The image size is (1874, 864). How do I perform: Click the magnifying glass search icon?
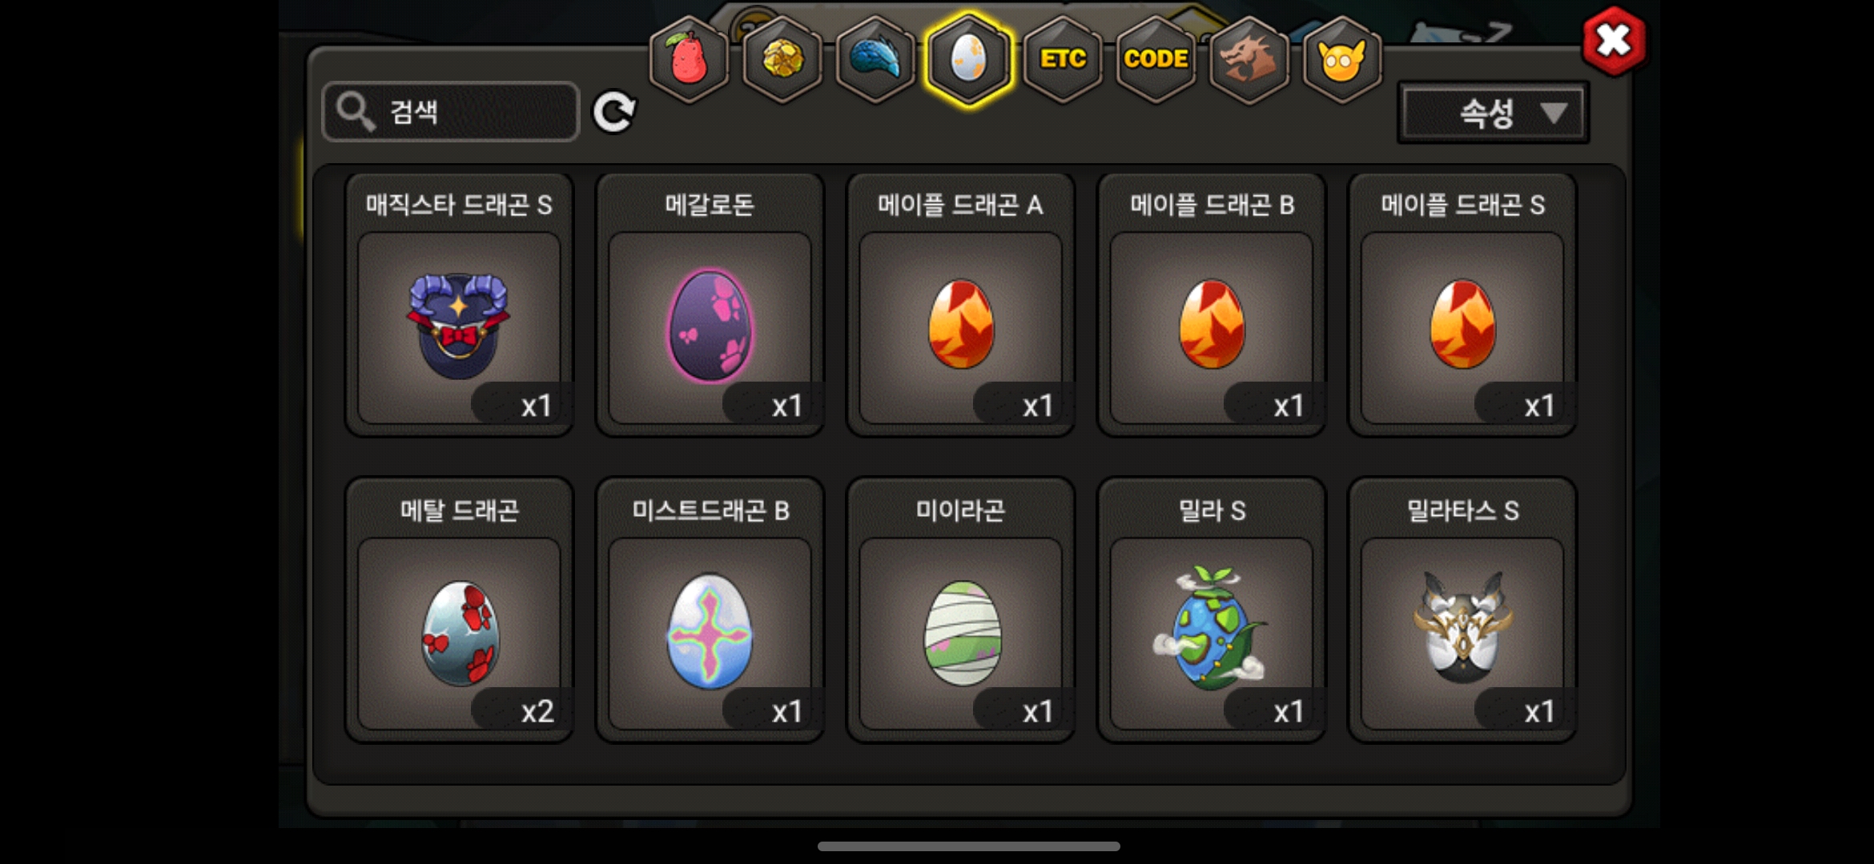tap(355, 111)
